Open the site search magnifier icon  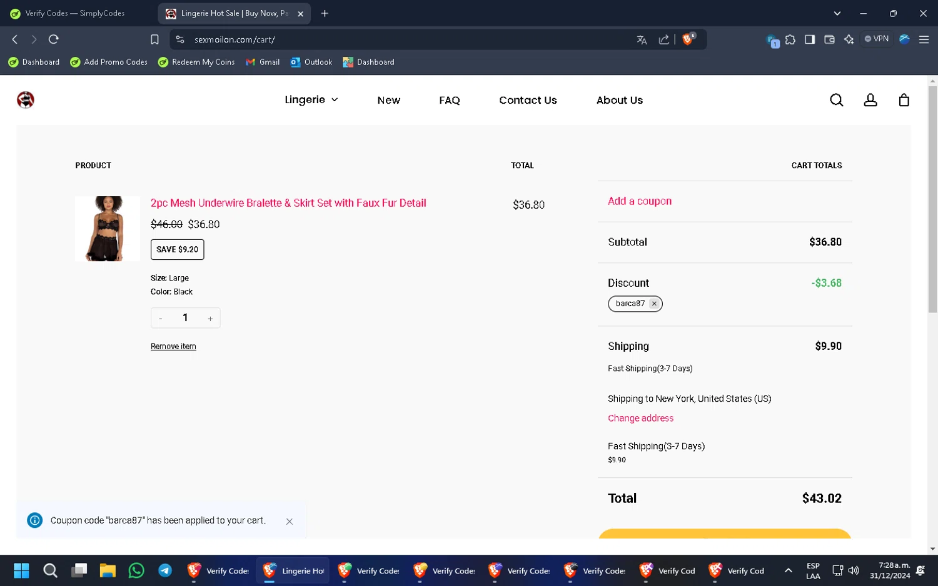(836, 100)
